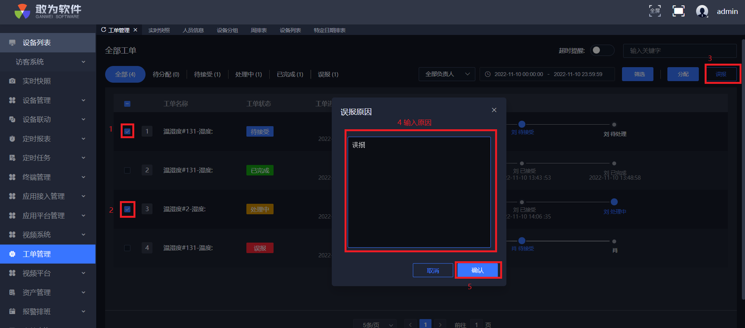
Task: Close the 误报原因 dialog
Action: tap(494, 110)
